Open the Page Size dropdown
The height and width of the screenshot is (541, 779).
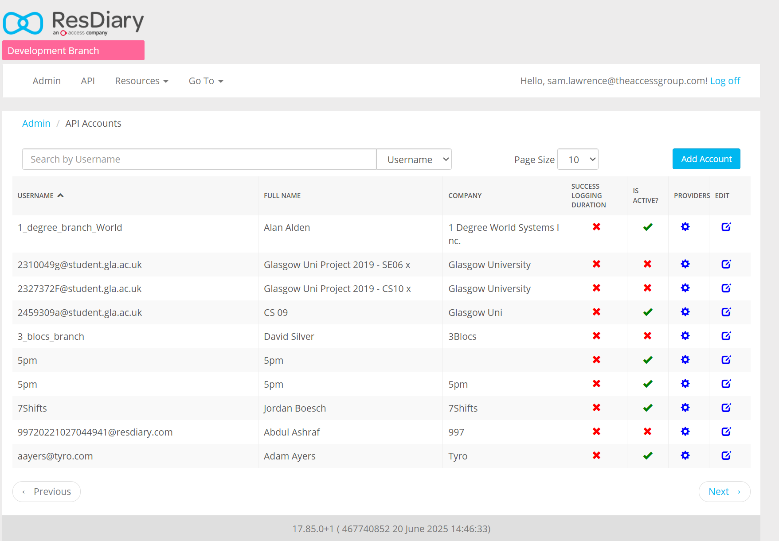point(578,159)
